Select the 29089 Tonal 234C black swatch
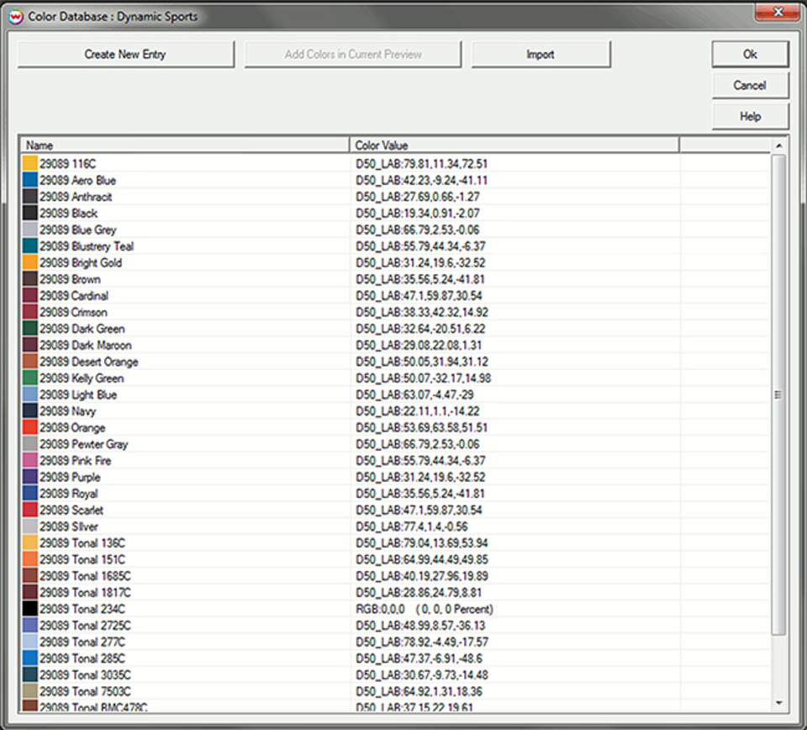Screen dimensions: 807x730 coord(30,609)
